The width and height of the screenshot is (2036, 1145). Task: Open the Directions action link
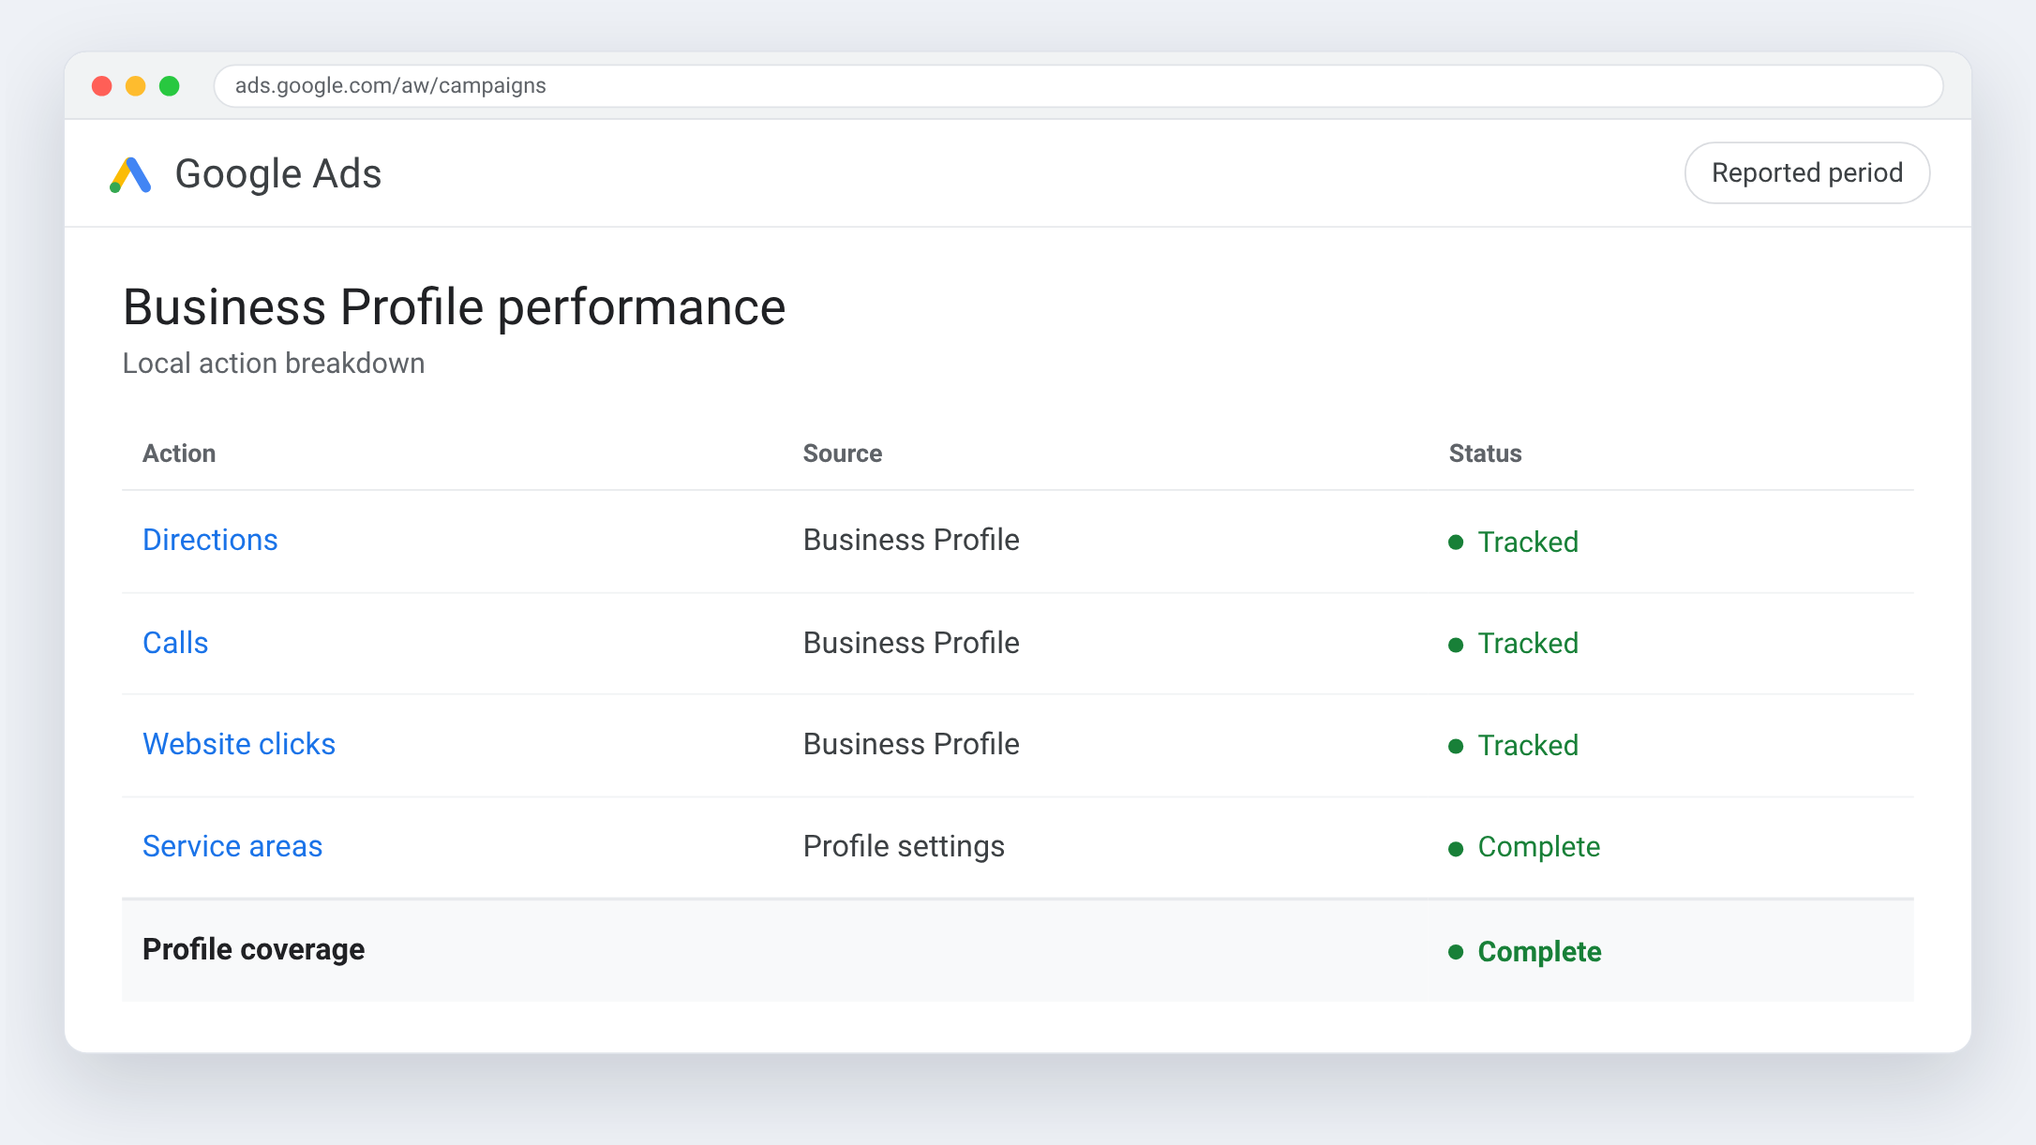click(210, 541)
